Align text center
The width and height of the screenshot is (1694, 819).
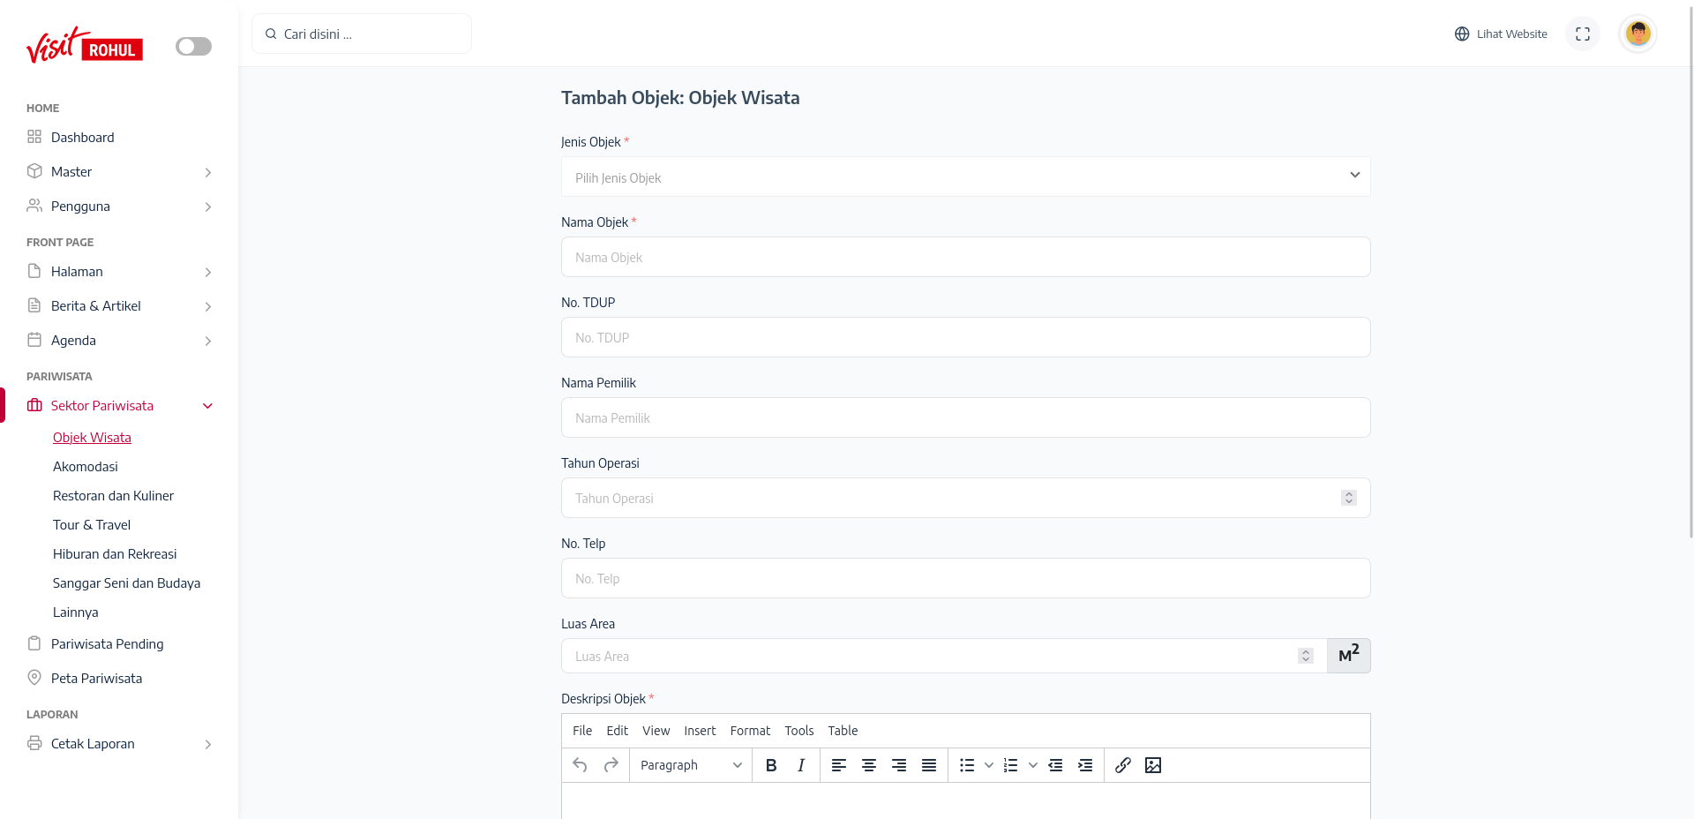pyautogui.click(x=869, y=765)
